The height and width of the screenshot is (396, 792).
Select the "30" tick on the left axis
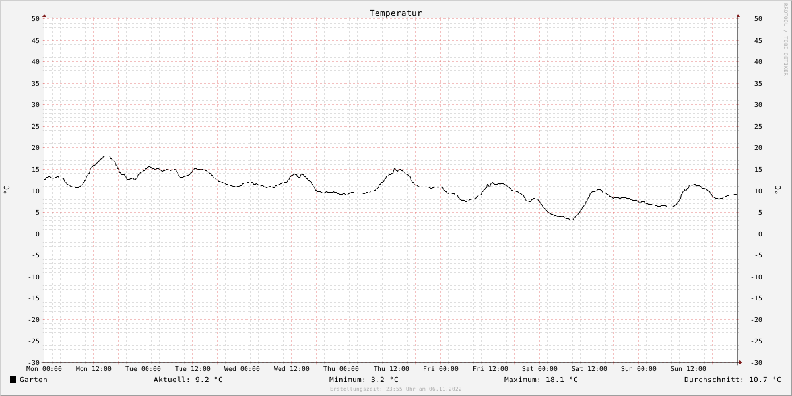[36, 105]
